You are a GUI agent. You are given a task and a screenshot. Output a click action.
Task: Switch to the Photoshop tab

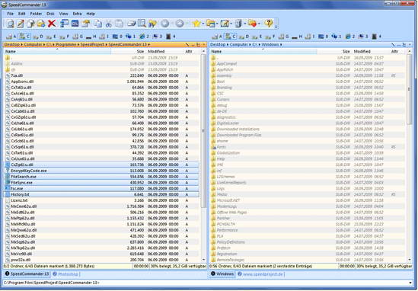65,274
